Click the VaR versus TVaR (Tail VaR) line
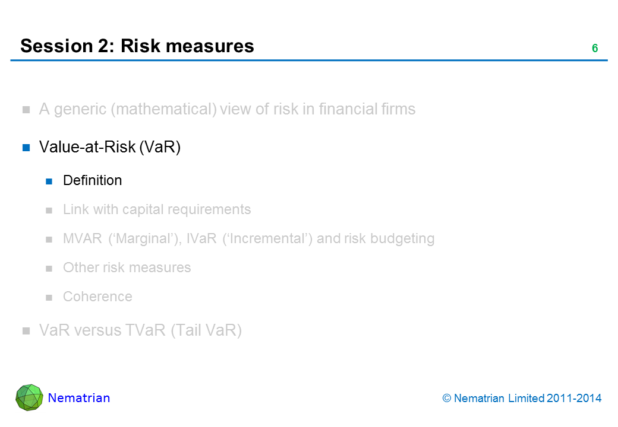 pyautogui.click(x=140, y=331)
